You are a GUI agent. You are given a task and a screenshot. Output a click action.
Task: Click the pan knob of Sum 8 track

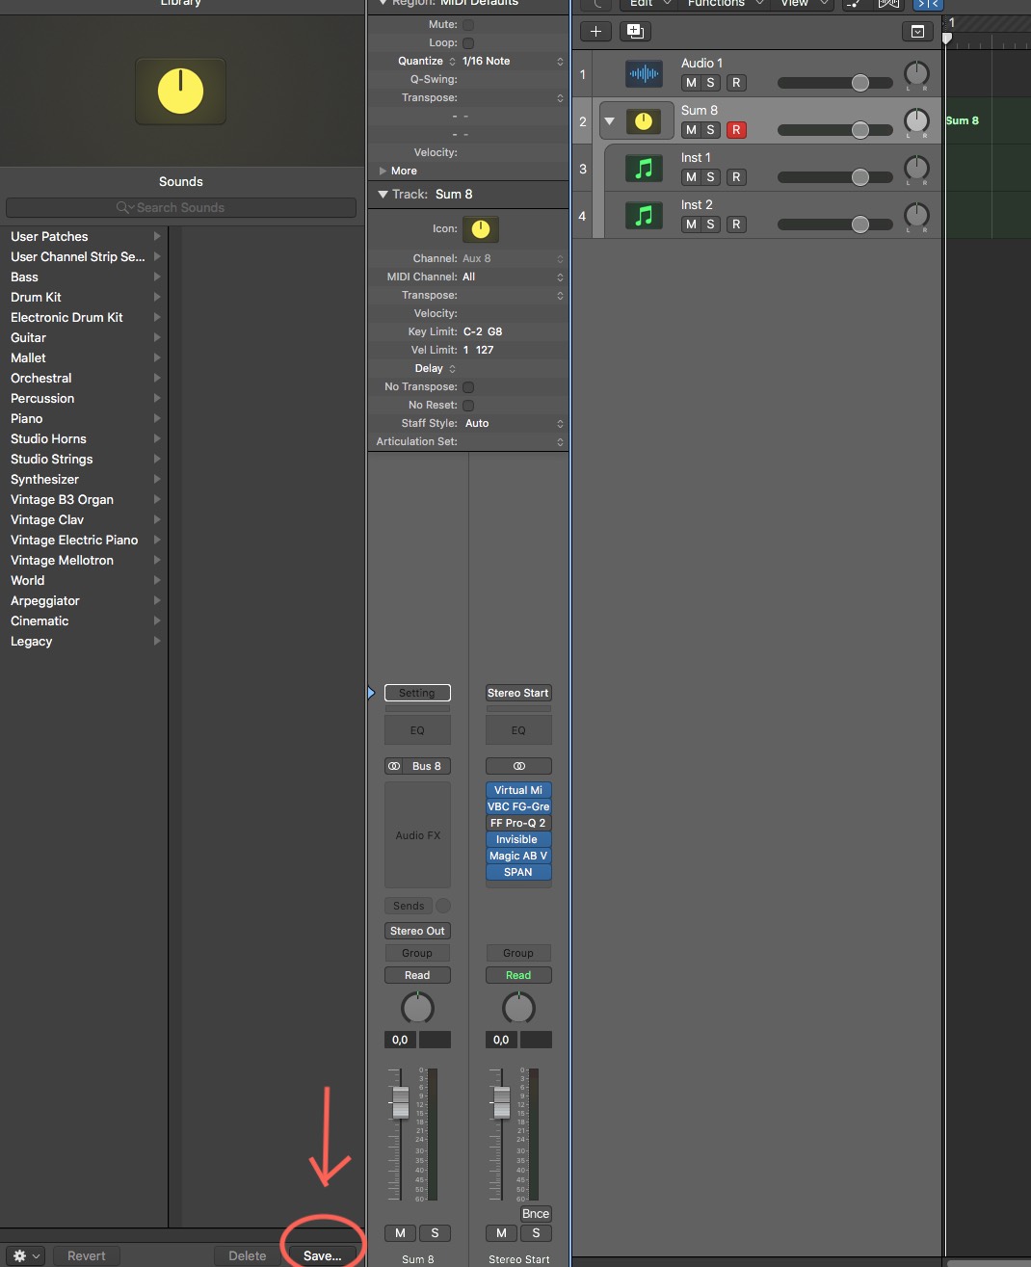916,120
